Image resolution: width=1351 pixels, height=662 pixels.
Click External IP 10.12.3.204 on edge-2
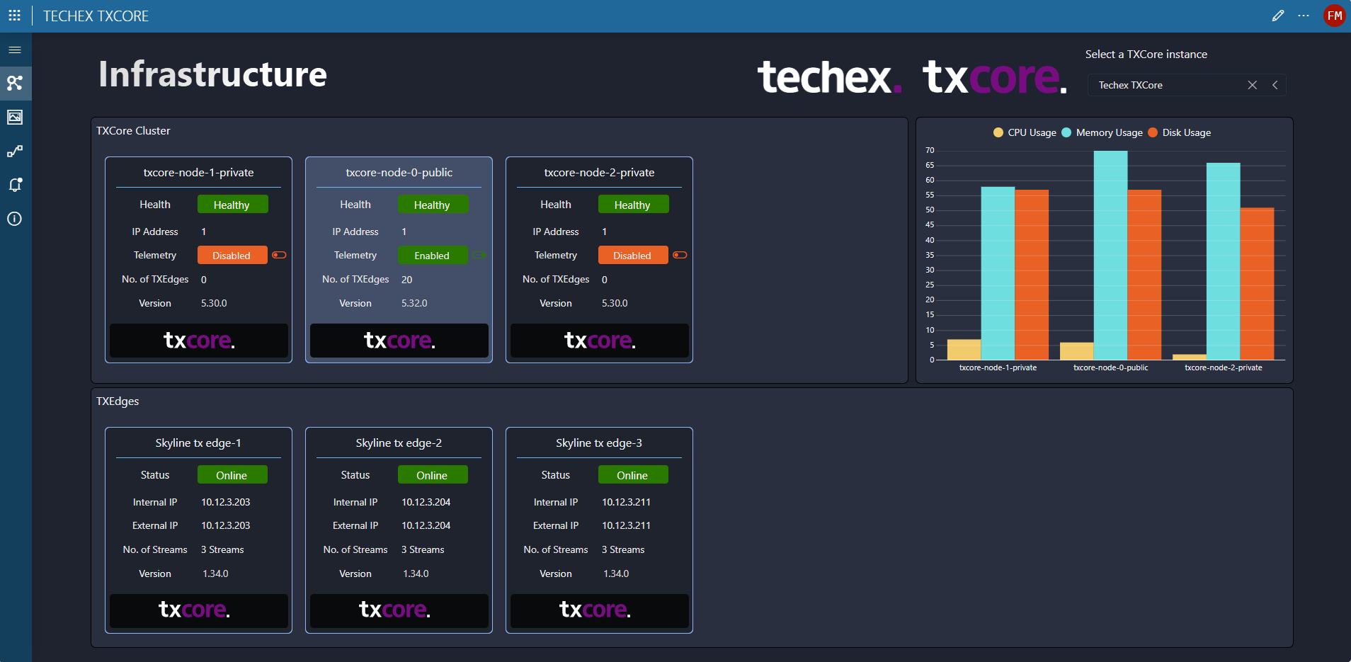(x=426, y=525)
